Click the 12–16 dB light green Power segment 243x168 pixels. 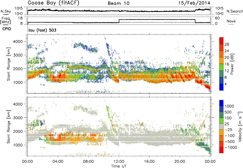pos(221,67)
